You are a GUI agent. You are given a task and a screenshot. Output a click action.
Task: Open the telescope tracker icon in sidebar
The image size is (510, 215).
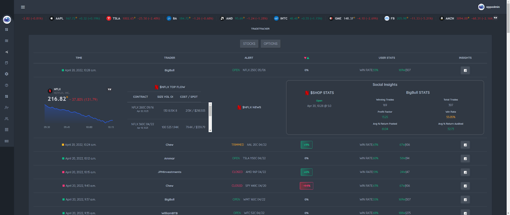(x=7, y=52)
